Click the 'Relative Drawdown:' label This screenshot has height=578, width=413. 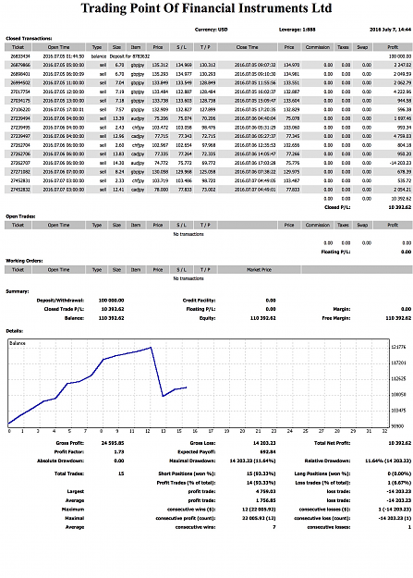coord(327,461)
